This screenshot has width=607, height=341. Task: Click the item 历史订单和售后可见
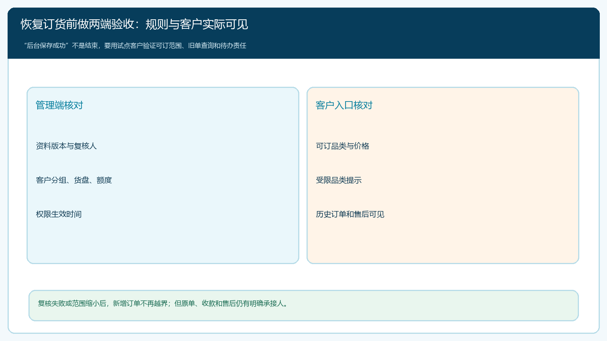(x=350, y=214)
